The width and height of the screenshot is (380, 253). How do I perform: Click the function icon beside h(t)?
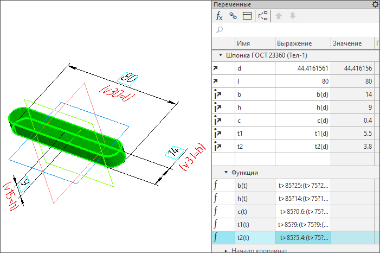(x=216, y=198)
